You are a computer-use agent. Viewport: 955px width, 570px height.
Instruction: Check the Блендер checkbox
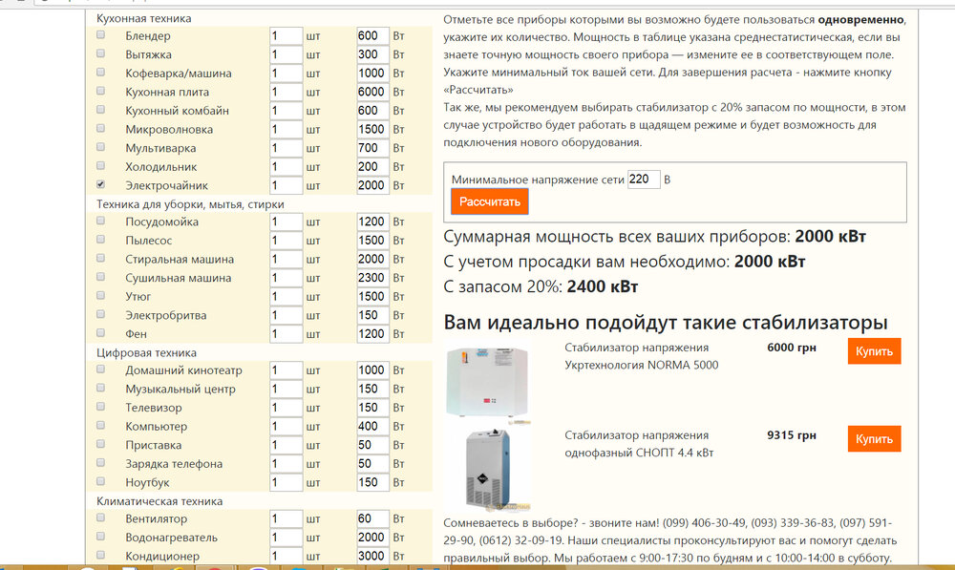(101, 35)
